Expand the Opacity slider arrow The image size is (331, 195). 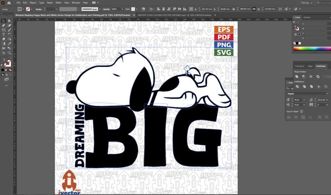[122, 9]
